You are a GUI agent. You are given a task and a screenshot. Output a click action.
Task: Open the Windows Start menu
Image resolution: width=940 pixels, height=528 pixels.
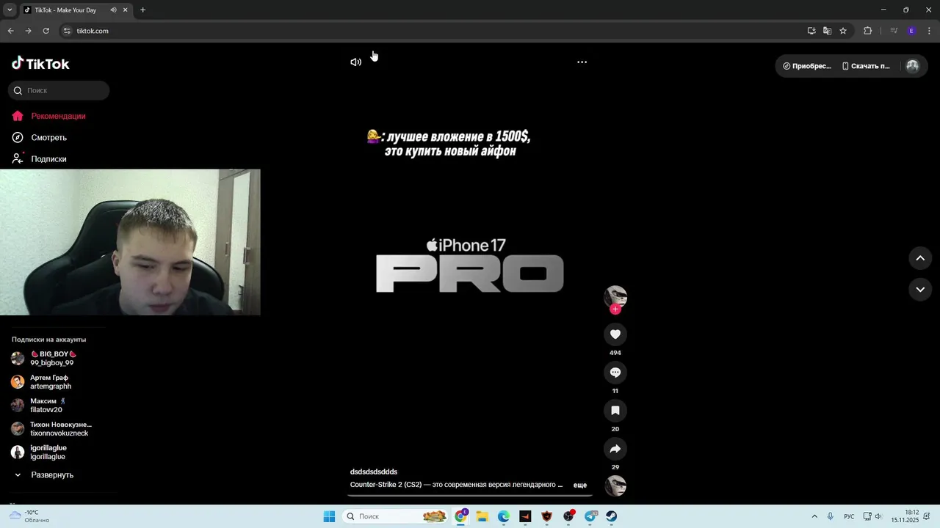[x=329, y=516]
